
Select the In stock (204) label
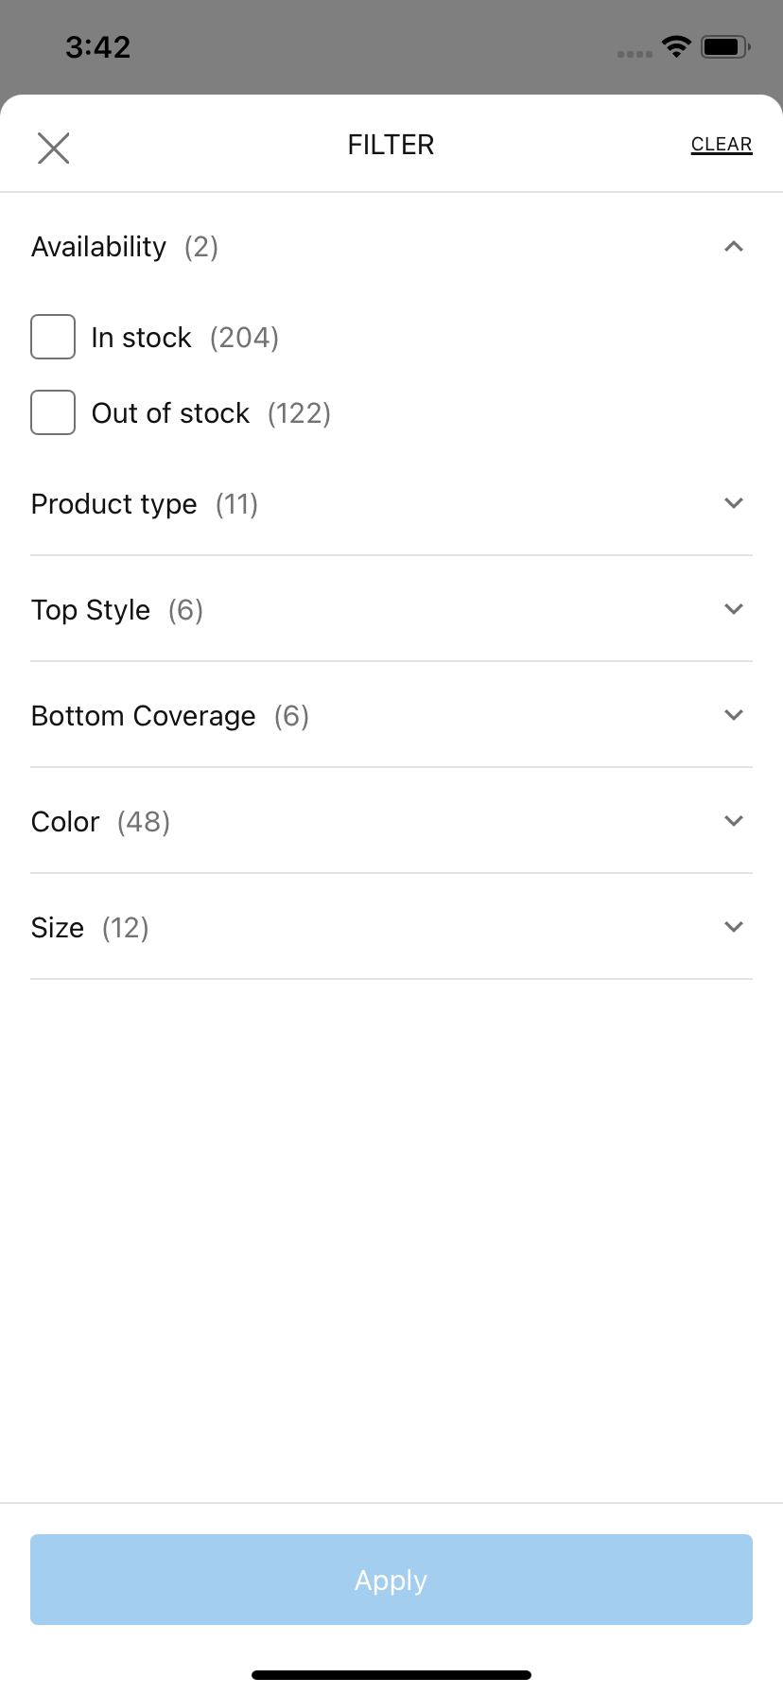click(185, 338)
